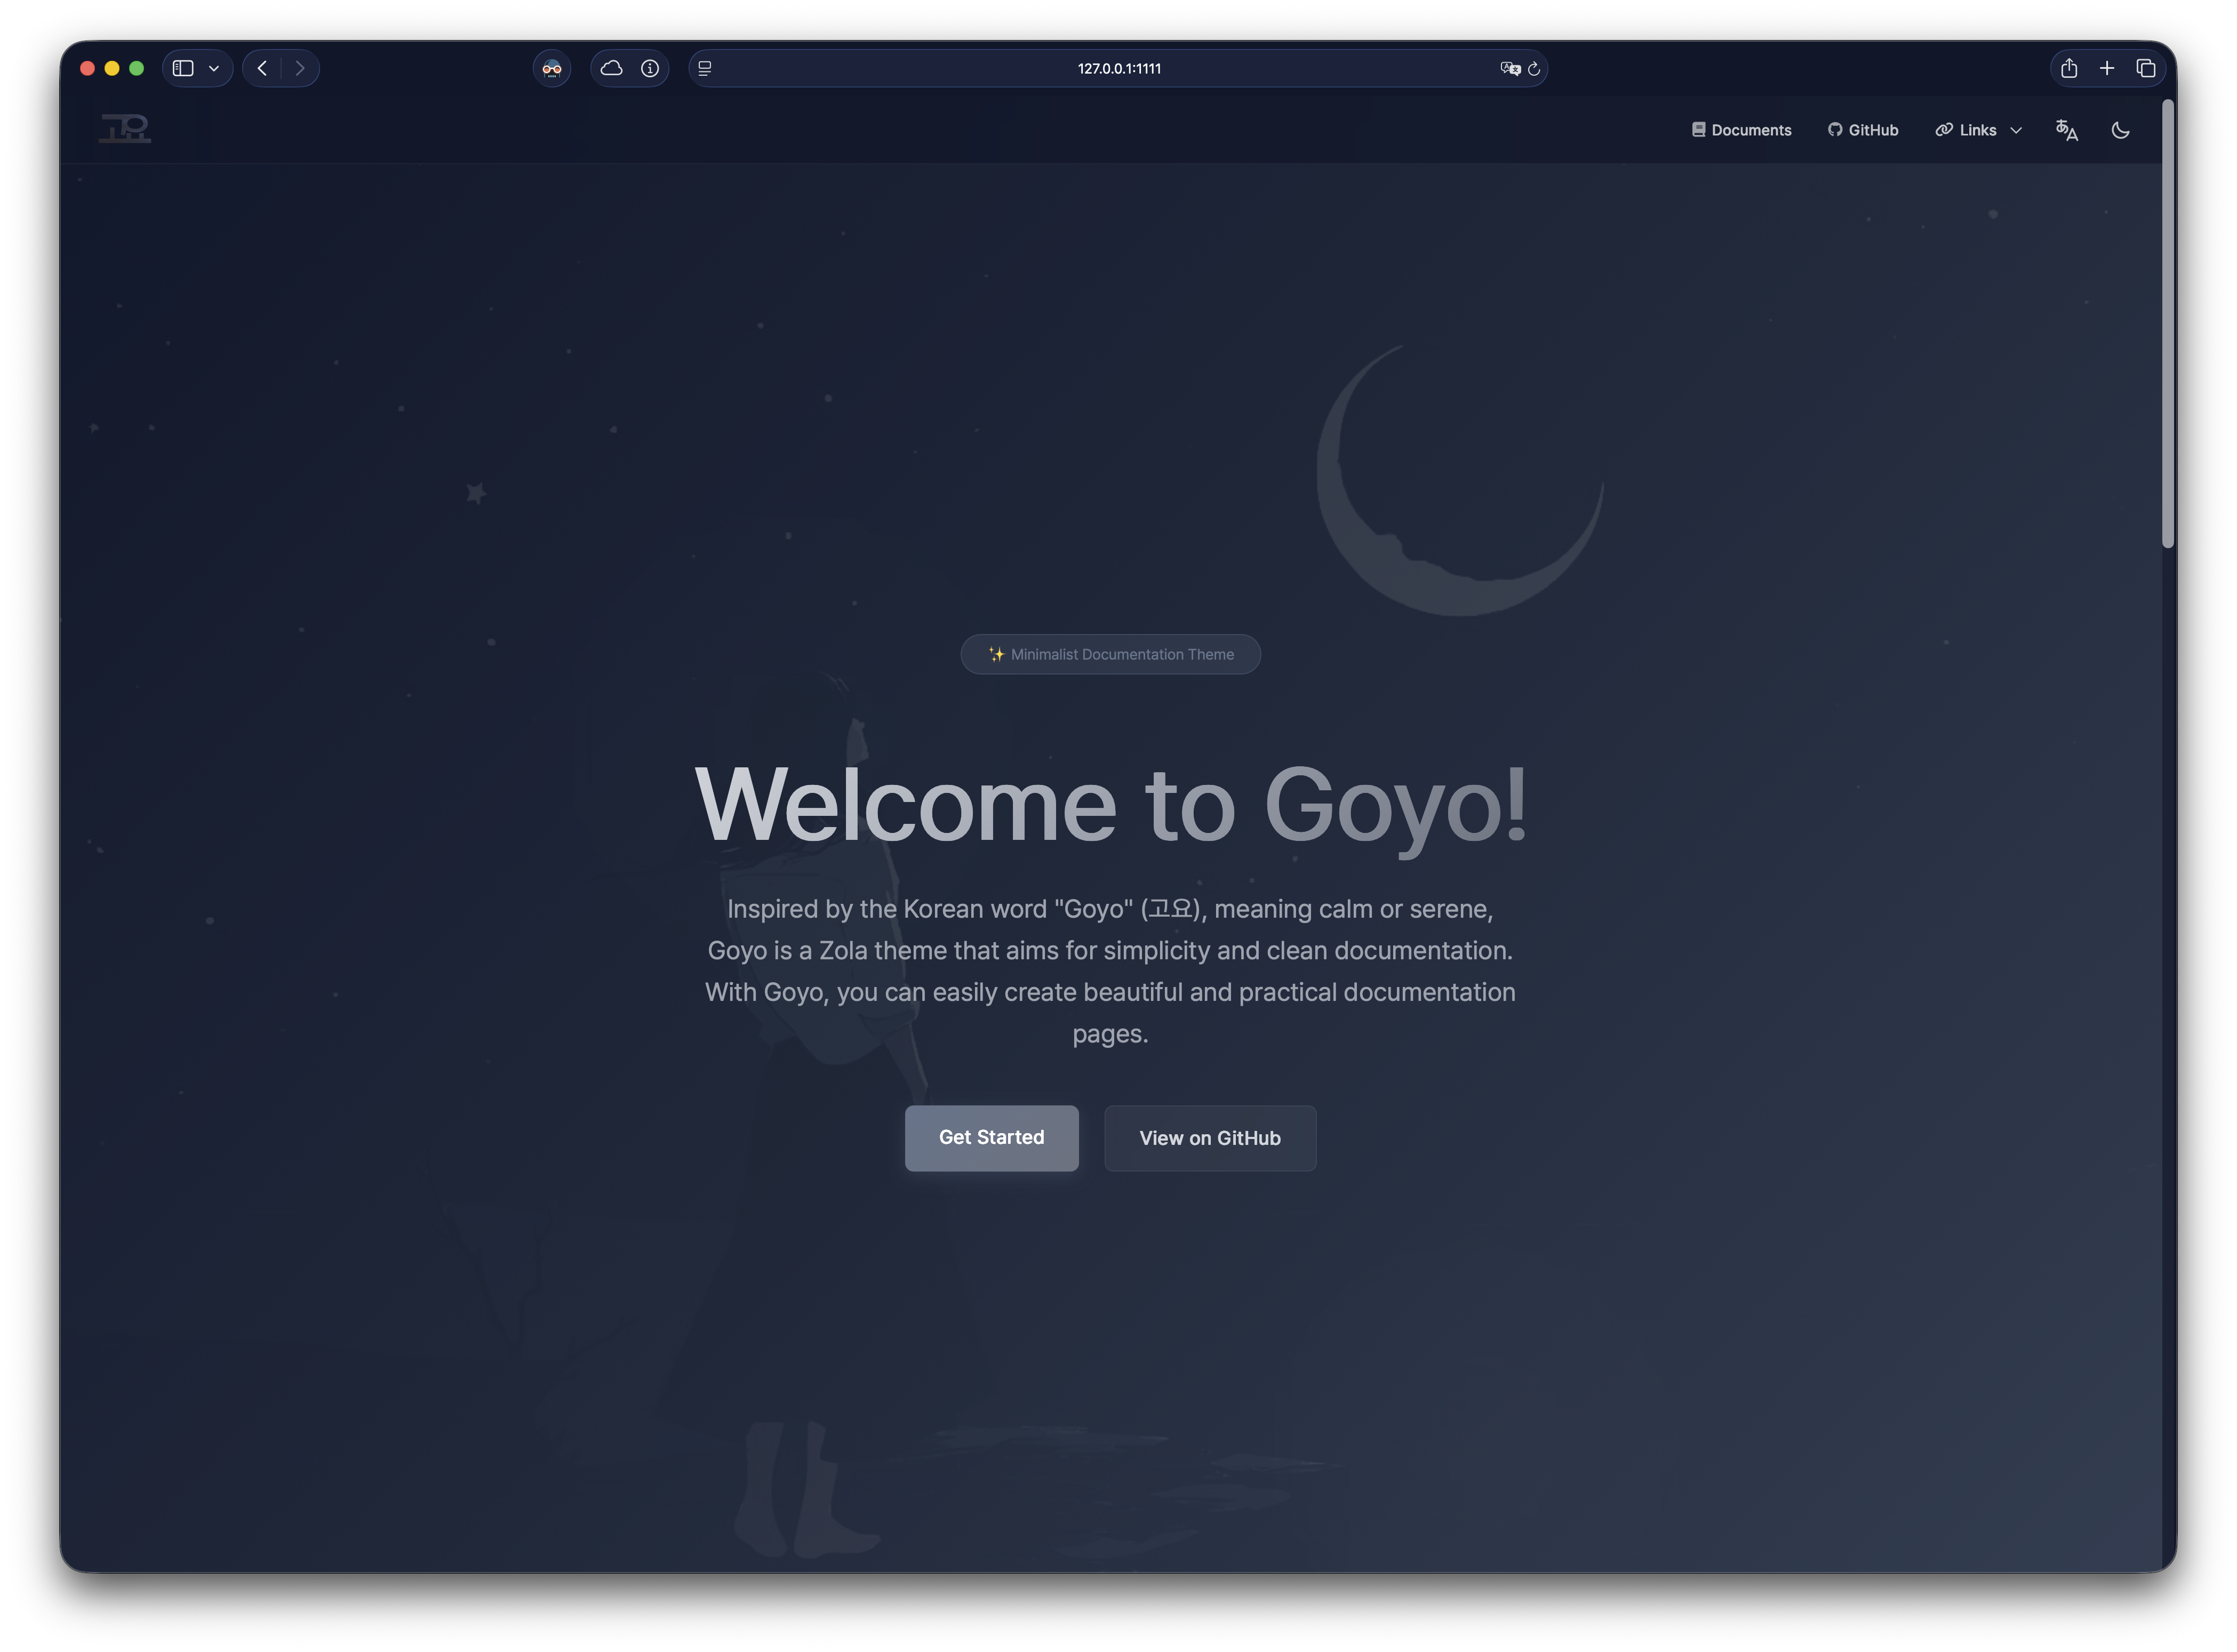Screen dimensions: 2237x1652
Task: Open the language translation selector icon
Action: (2066, 130)
